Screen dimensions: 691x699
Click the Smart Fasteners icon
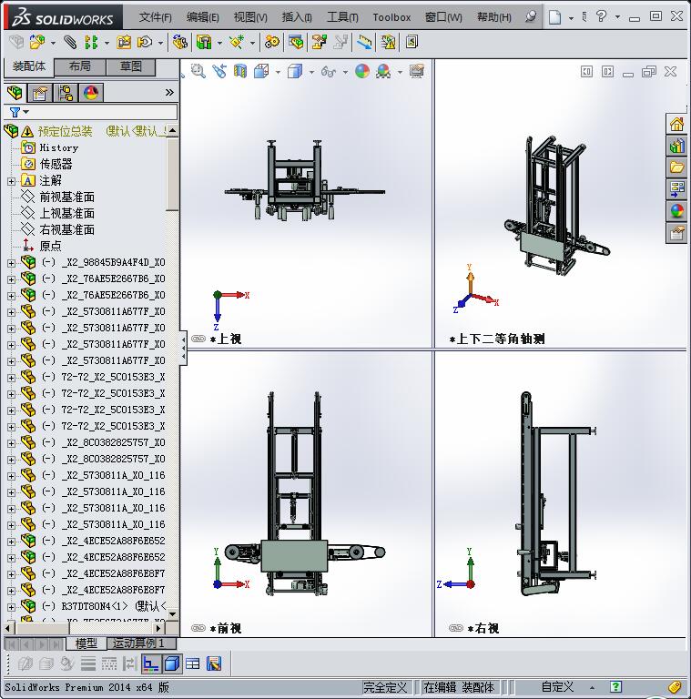(x=124, y=43)
